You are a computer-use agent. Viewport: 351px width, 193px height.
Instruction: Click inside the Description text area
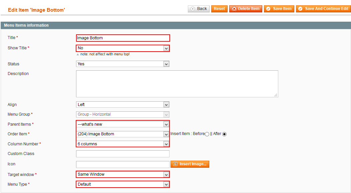[177, 84]
